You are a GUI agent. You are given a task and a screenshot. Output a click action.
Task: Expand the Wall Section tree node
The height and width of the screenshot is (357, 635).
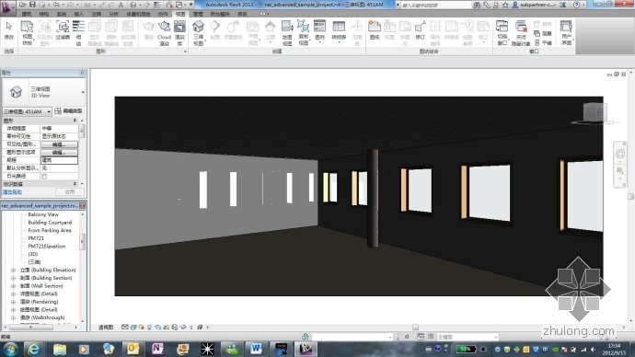point(13,286)
